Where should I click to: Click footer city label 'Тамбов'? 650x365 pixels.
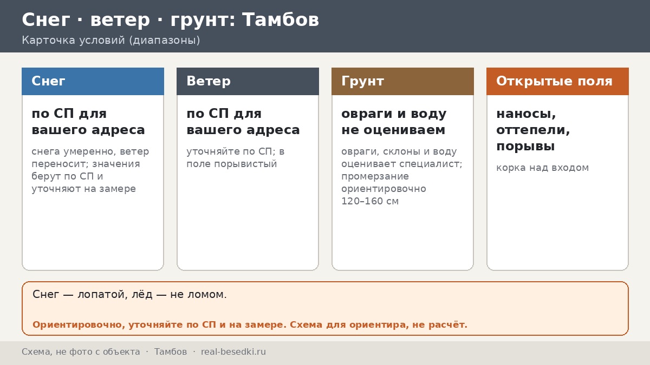[171, 352]
